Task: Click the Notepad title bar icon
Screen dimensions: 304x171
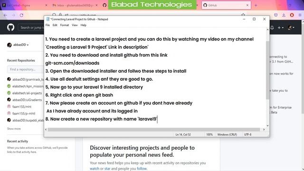Action: click(47, 19)
